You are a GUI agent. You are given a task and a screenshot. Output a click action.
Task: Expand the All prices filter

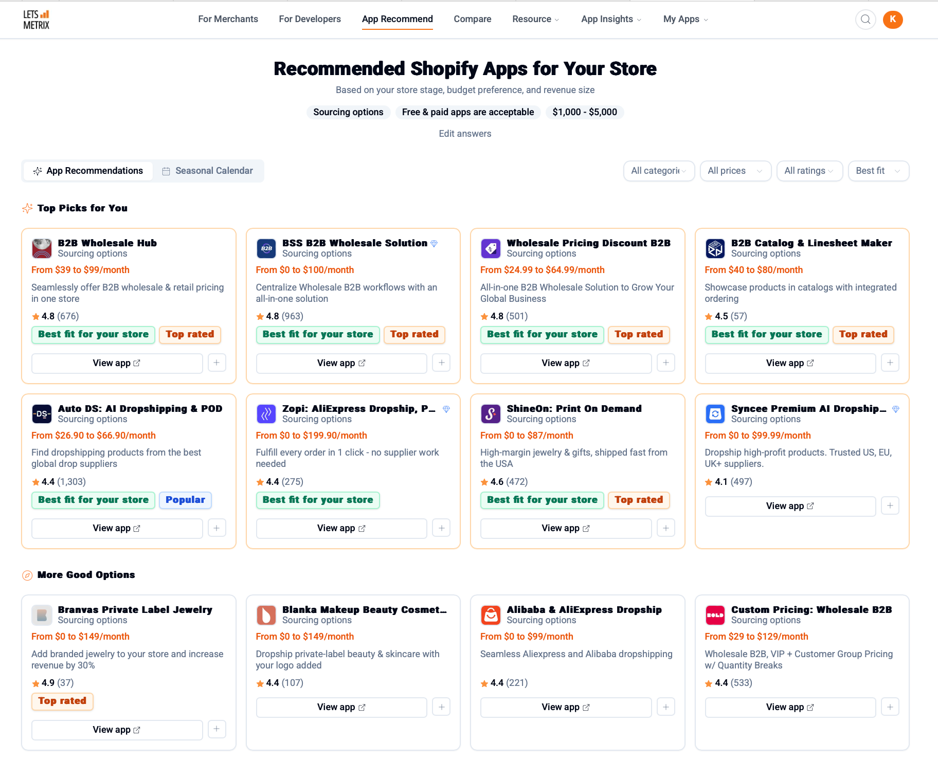point(735,171)
